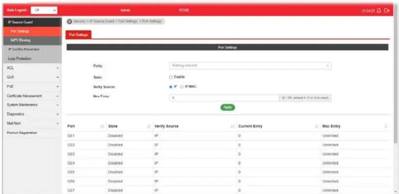Open IP Source Guard section
399x194 pixels.
coord(32,22)
